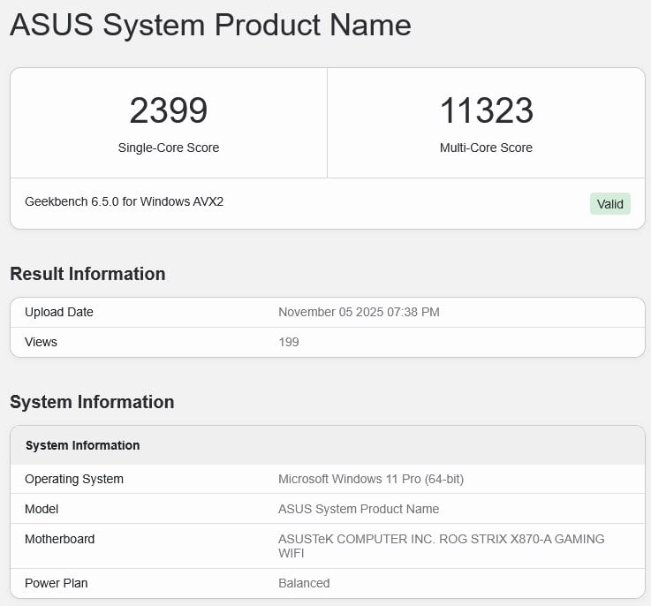Click the Model row label
651x606 pixels.
(42, 509)
